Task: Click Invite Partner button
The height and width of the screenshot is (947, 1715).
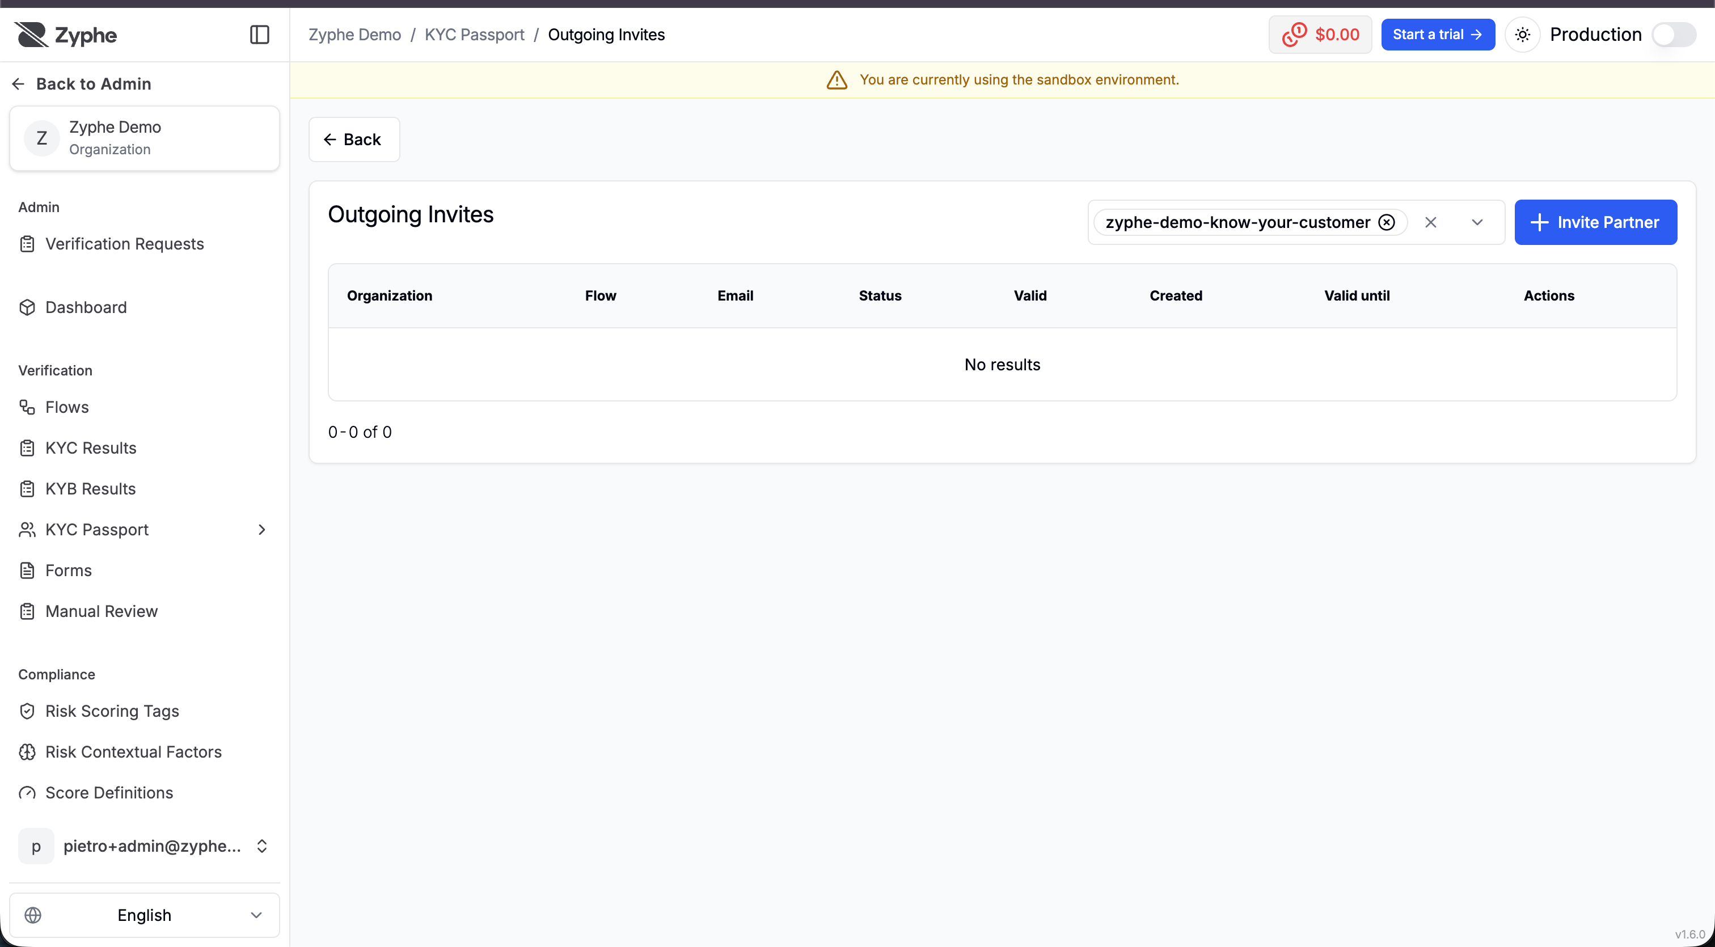Action: 1596,222
